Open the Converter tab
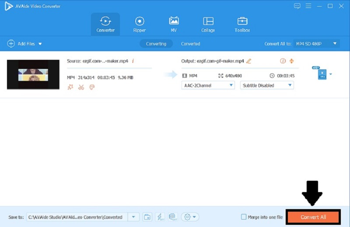 click(x=105, y=24)
